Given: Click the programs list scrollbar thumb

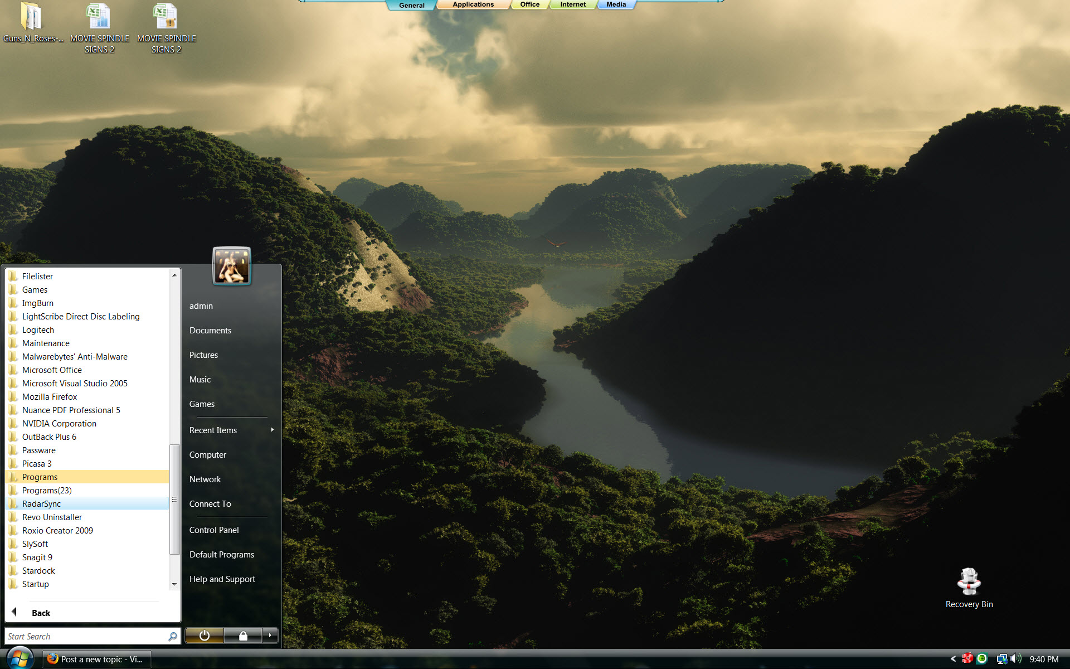Looking at the screenshot, I should coord(174,500).
